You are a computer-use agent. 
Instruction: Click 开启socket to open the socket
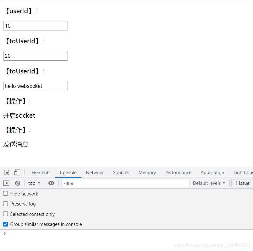tap(19, 115)
